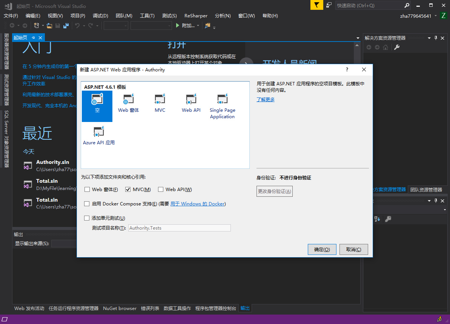Click the wrench properties icon in Solution Explorer
Viewport: 450px width, 324px height.
(x=397, y=47)
